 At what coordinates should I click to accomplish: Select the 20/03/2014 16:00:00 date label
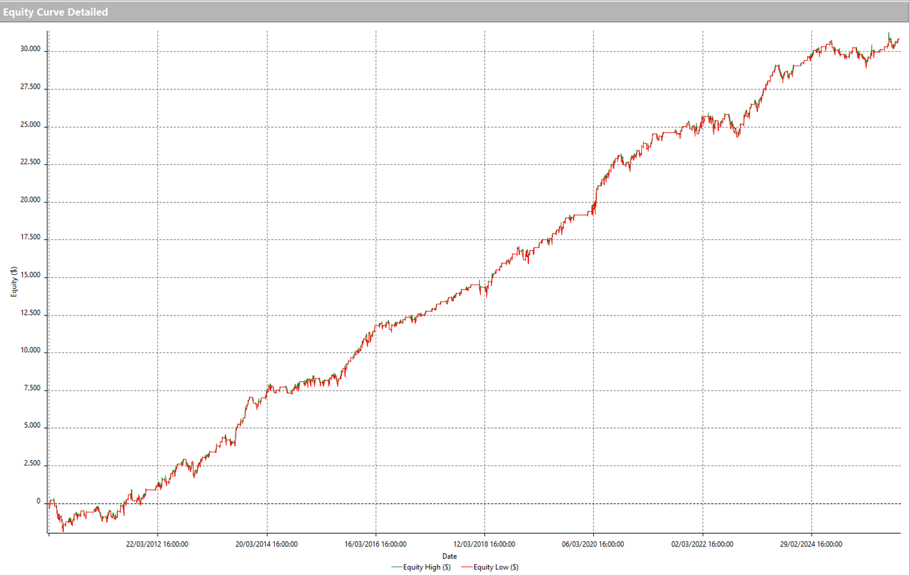266,545
